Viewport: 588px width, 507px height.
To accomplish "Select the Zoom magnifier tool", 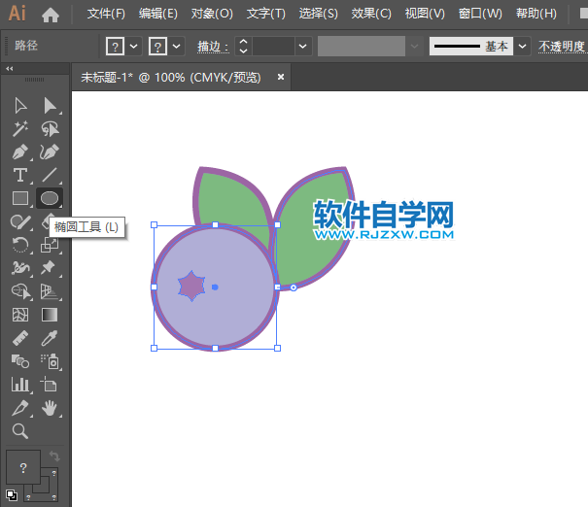I will pos(20,431).
